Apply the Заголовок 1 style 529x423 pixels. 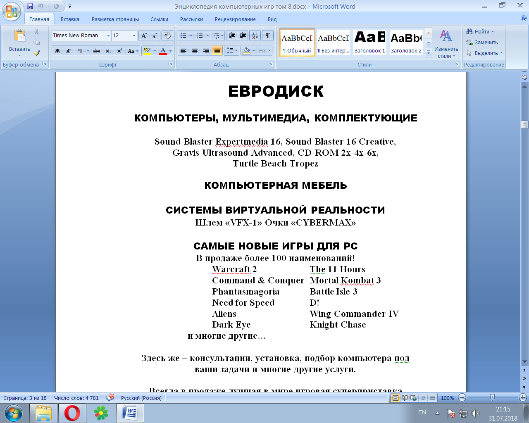370,42
